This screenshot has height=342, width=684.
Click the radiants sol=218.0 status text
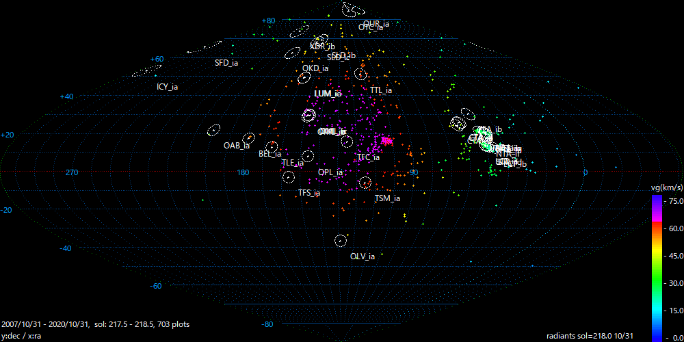(592, 336)
